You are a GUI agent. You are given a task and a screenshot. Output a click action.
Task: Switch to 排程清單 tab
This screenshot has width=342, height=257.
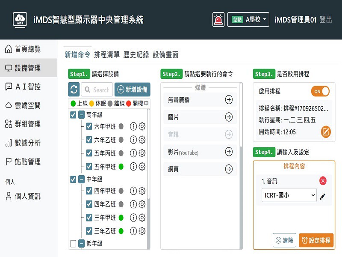107,54
